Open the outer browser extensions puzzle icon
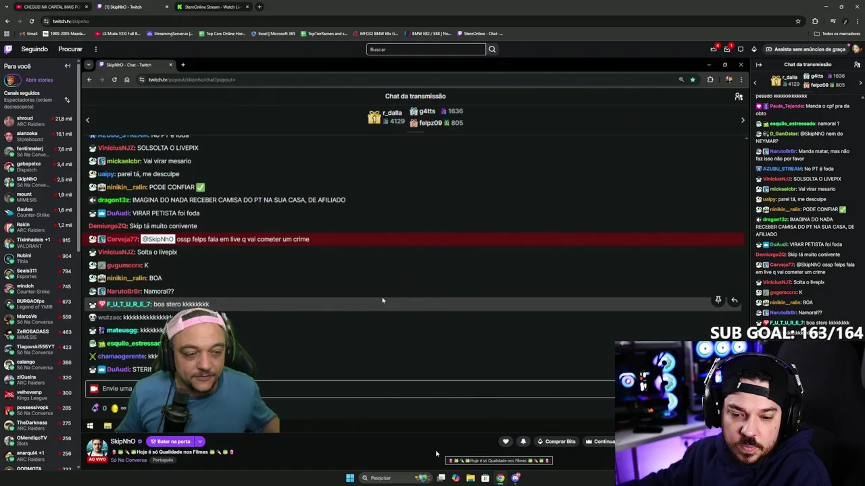This screenshot has height=486, width=865. pos(815,21)
